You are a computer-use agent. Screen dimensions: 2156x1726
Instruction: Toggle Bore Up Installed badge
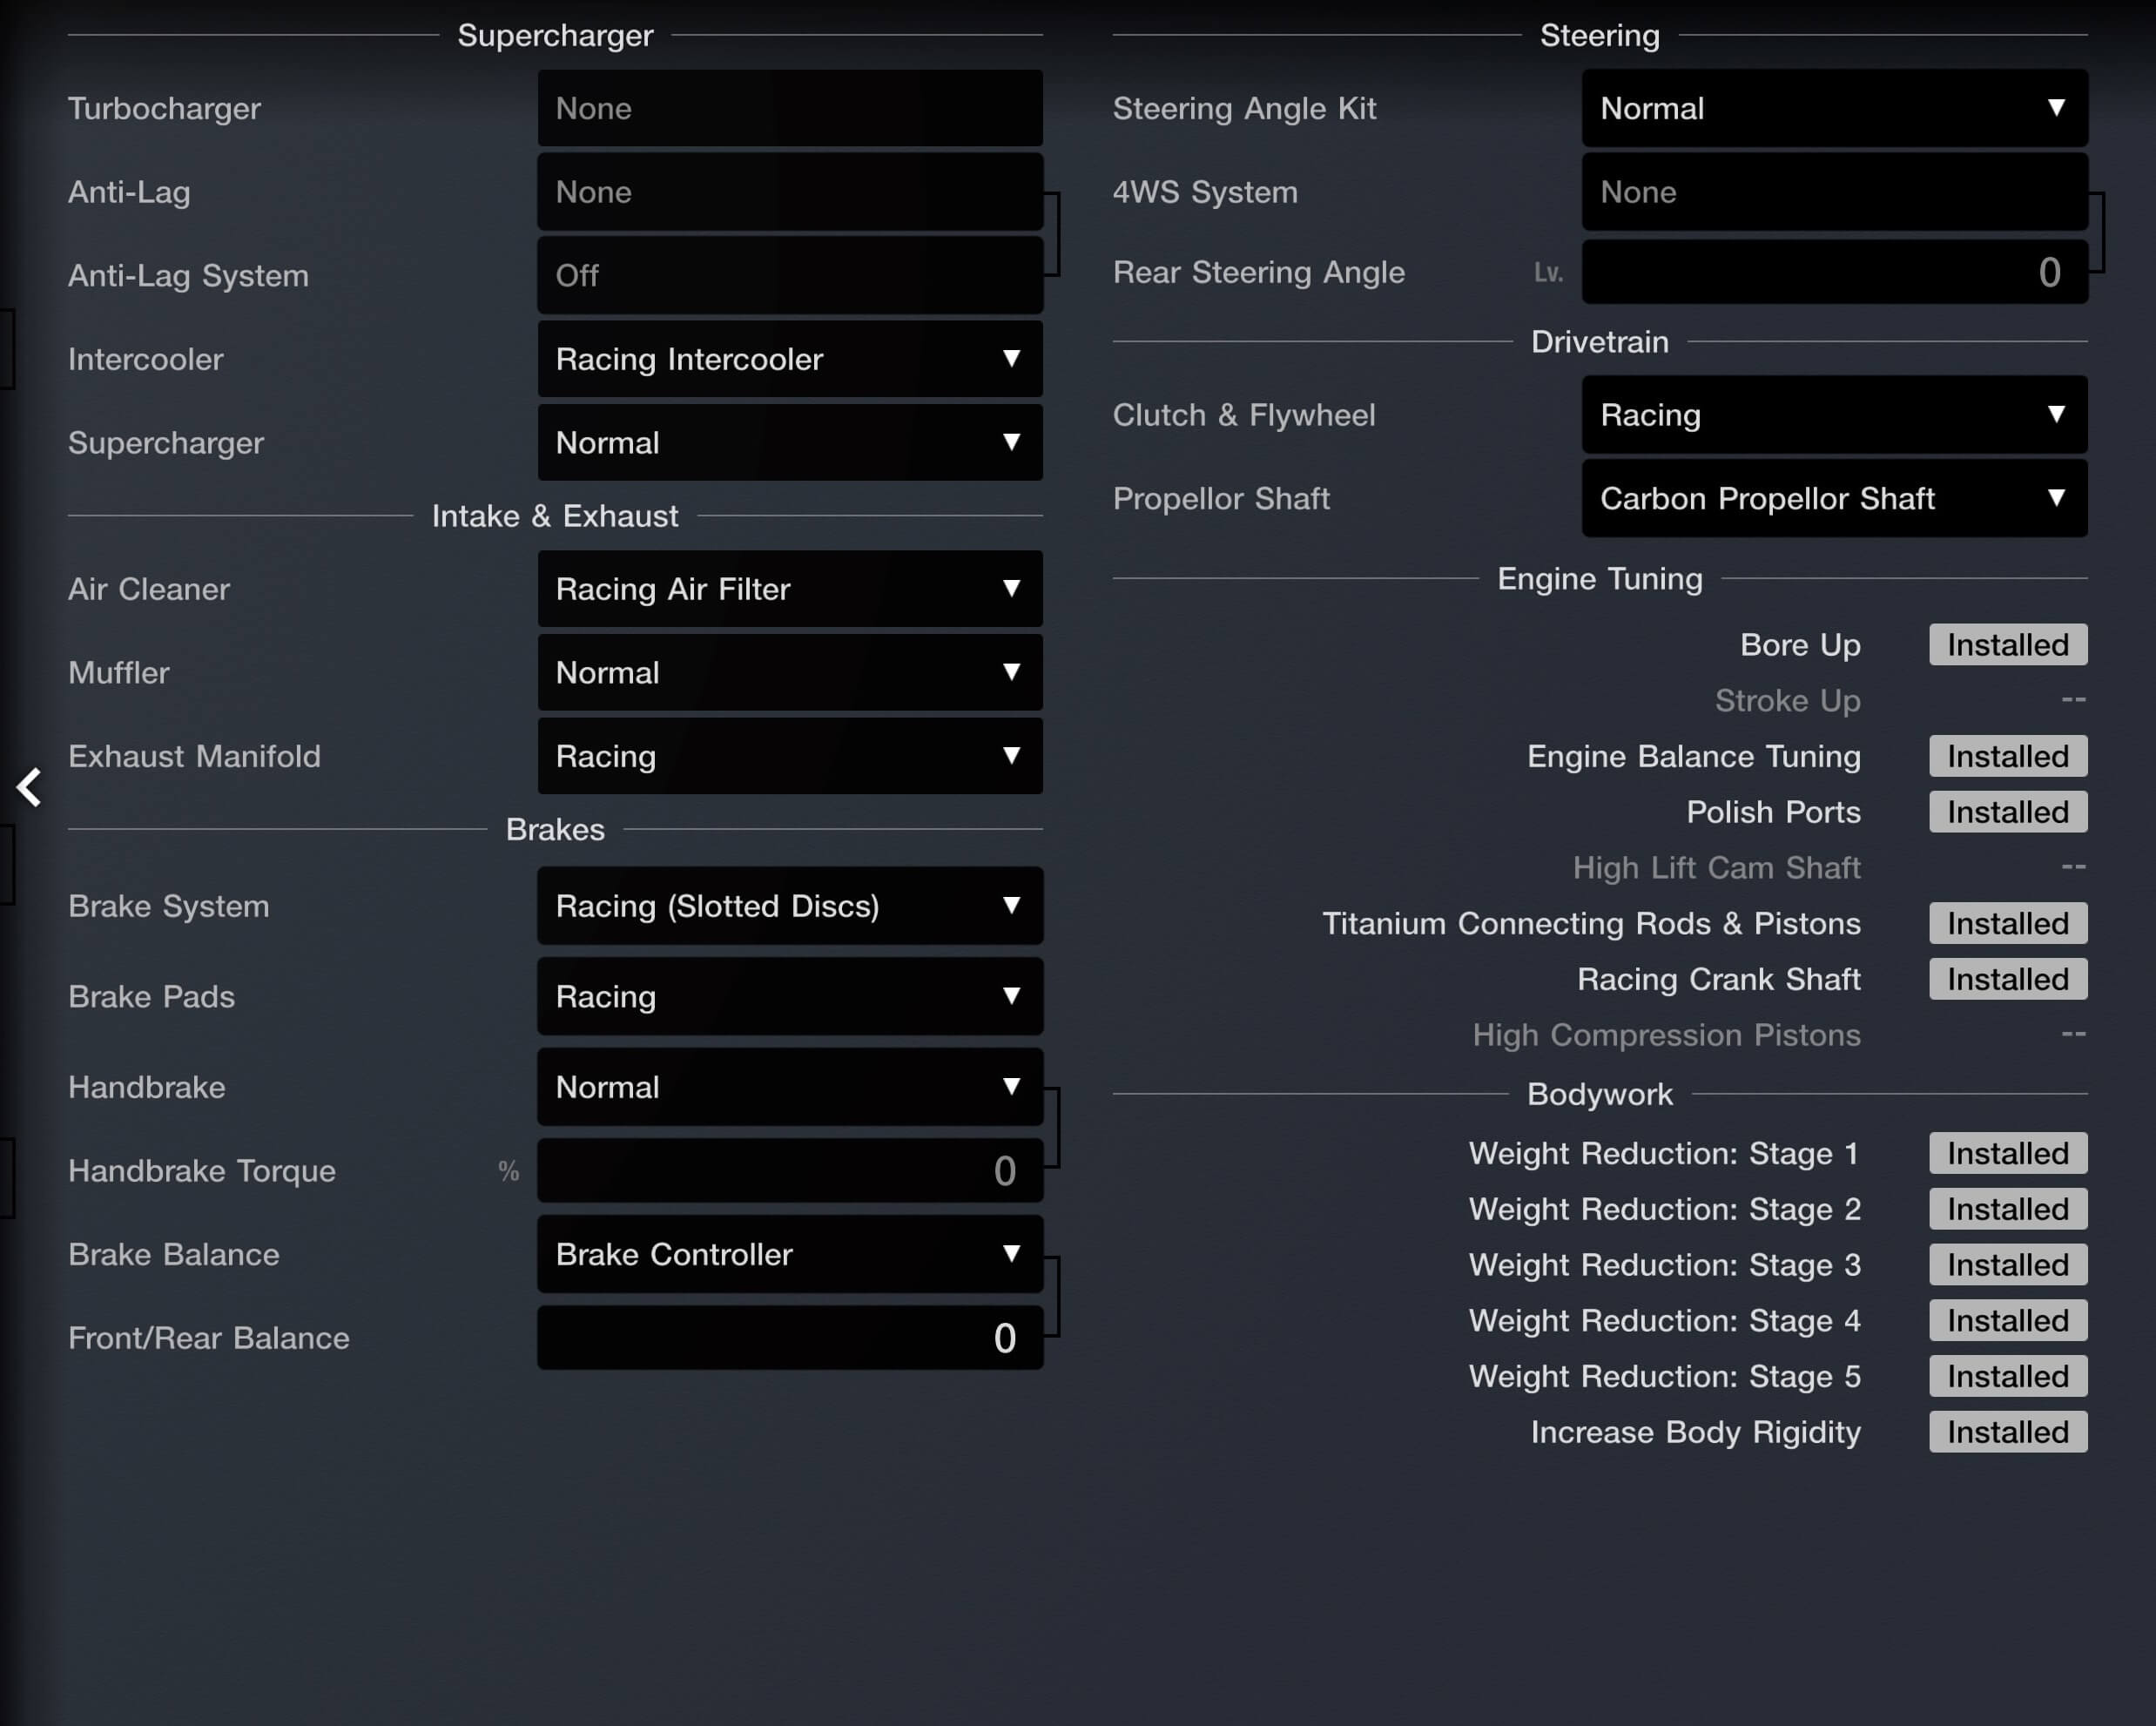(x=2007, y=645)
